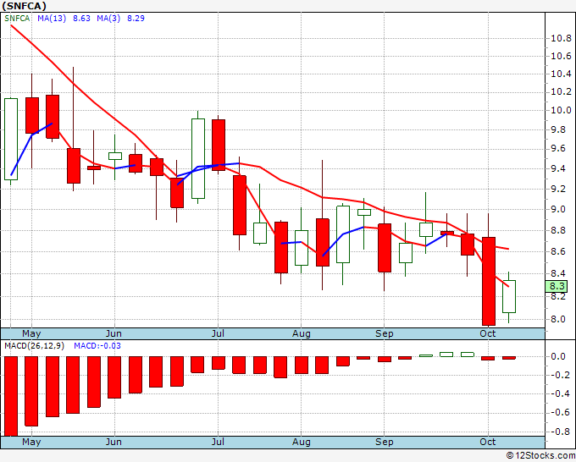This screenshot has height=462, width=576.
Task: Click the -0.2 MACD axis label
Action: click(561, 375)
